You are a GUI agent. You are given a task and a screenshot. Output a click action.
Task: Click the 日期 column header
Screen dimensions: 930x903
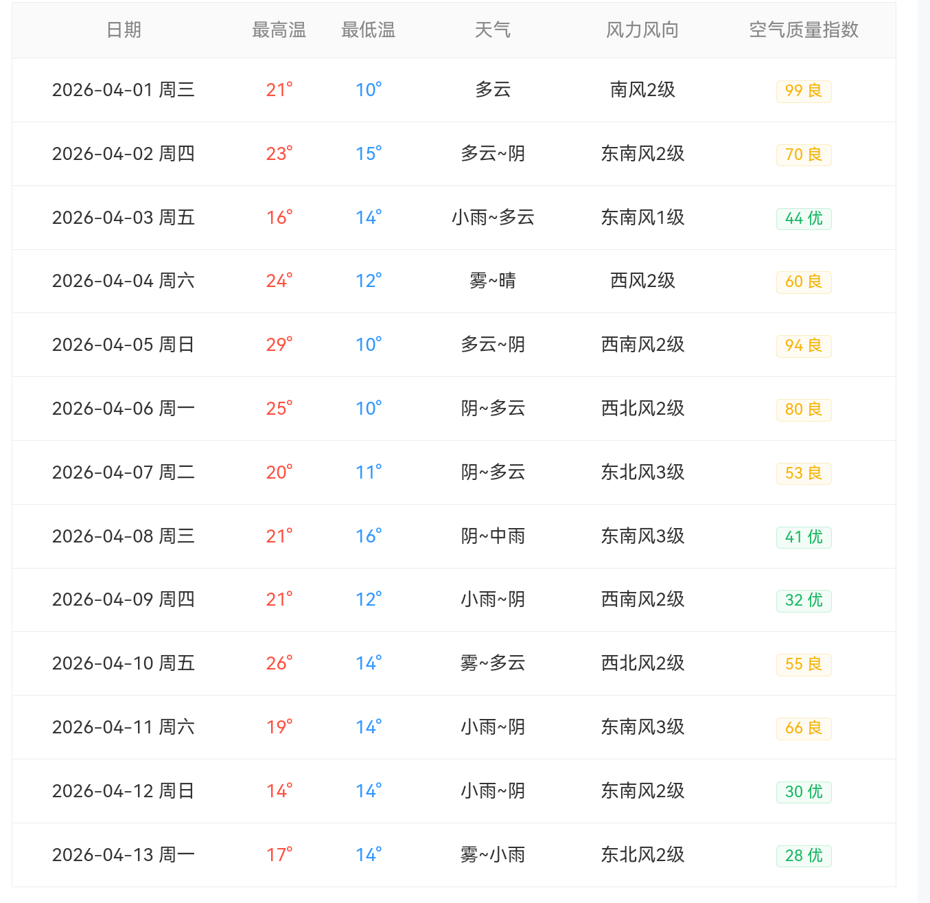click(x=124, y=30)
